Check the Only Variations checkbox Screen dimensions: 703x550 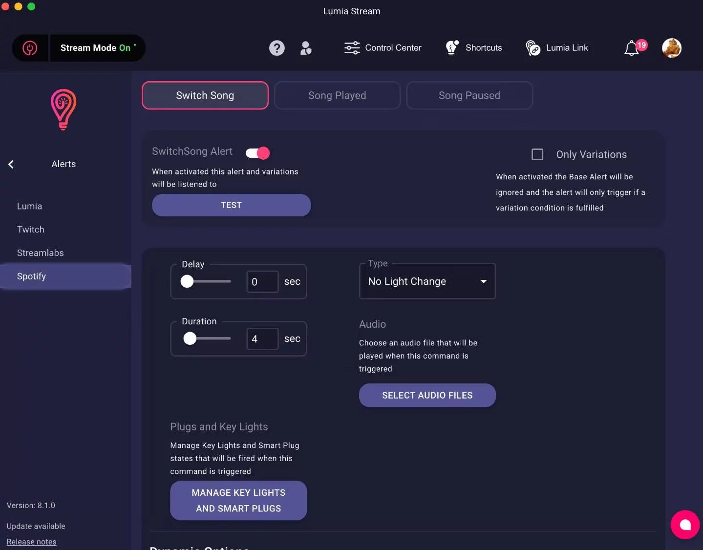click(537, 154)
